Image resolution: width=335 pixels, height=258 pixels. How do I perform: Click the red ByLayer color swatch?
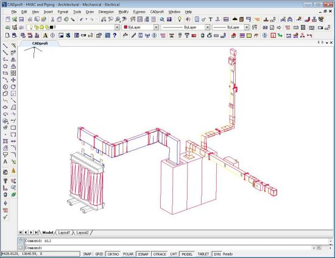(x=125, y=27)
